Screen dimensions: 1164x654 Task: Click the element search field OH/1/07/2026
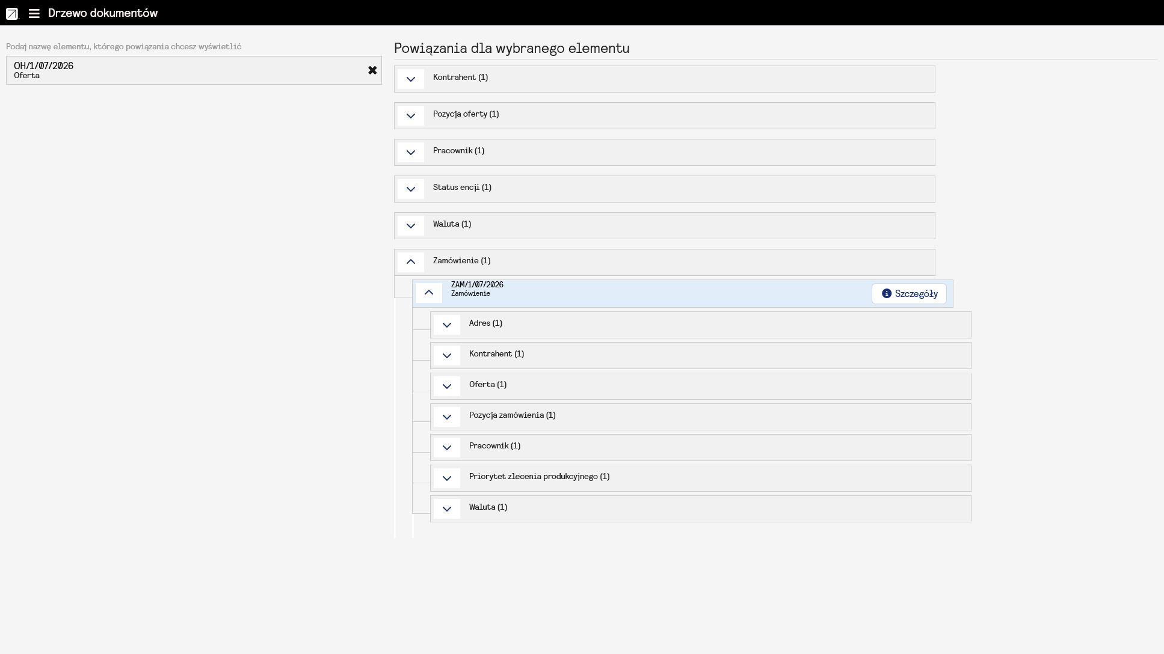194,70
